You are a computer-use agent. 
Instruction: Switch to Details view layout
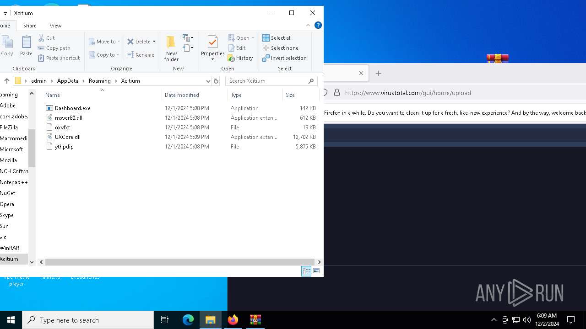pyautogui.click(x=306, y=271)
